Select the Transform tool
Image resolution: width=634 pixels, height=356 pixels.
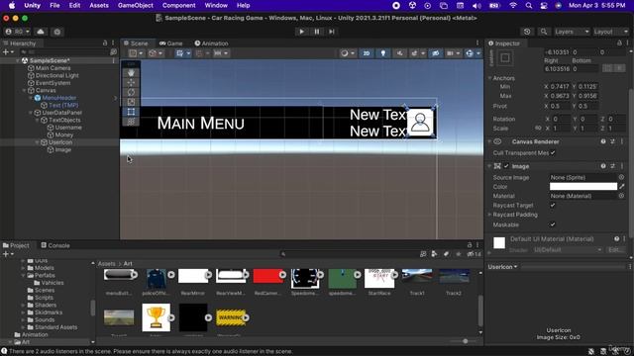[131, 122]
